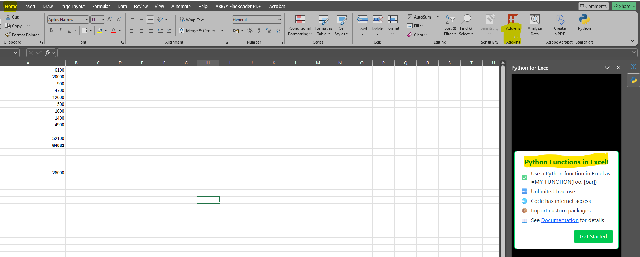The height and width of the screenshot is (257, 640).
Task: Open the Formulas ribbon tab
Action: click(101, 6)
